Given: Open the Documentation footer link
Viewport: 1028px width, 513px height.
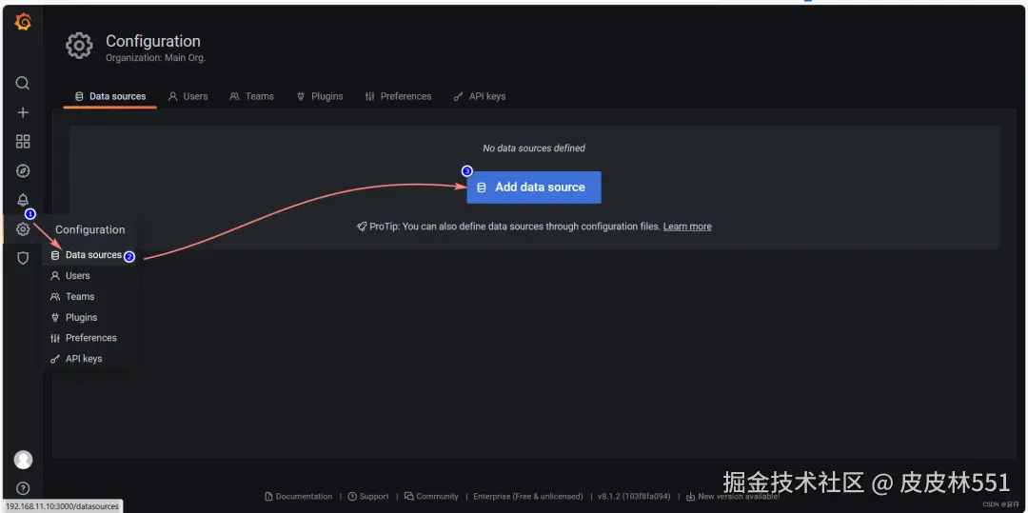Looking at the screenshot, I should [x=298, y=497].
